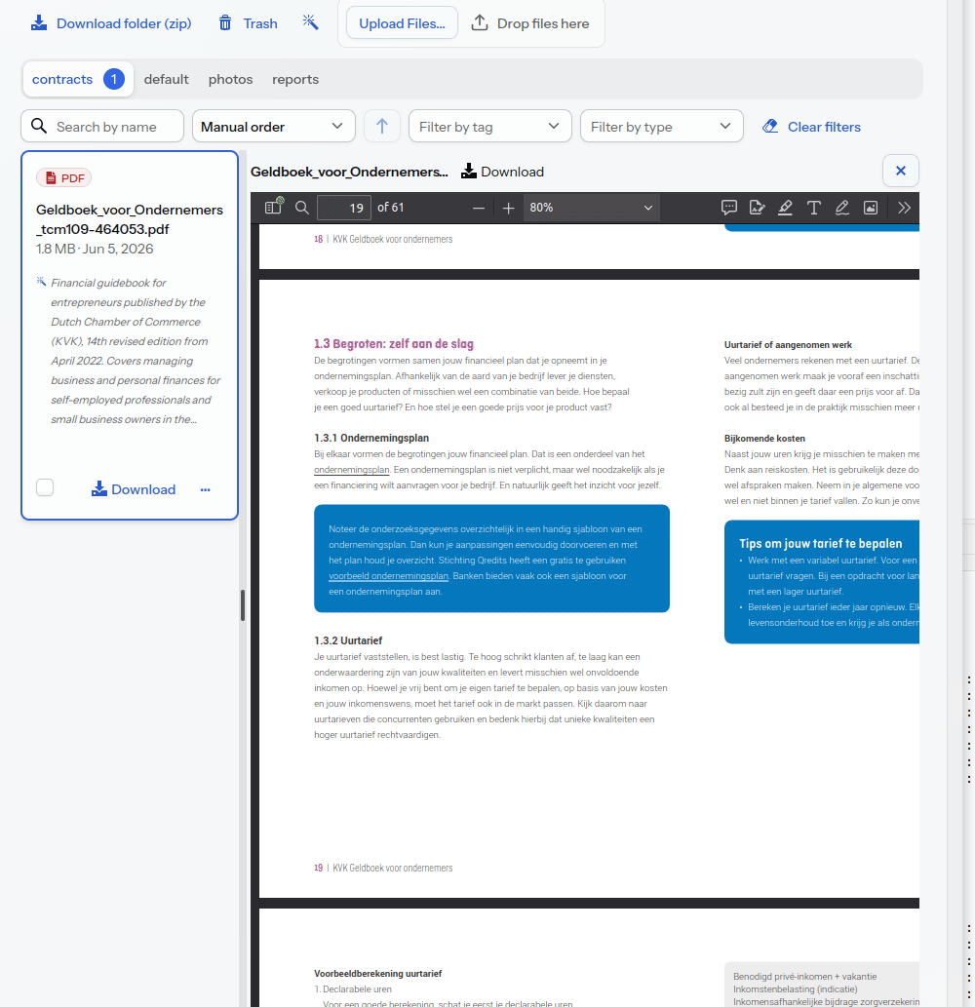Click the ondernemingsplan link in the document
Viewport: 975px width, 1007px height.
[x=351, y=470]
